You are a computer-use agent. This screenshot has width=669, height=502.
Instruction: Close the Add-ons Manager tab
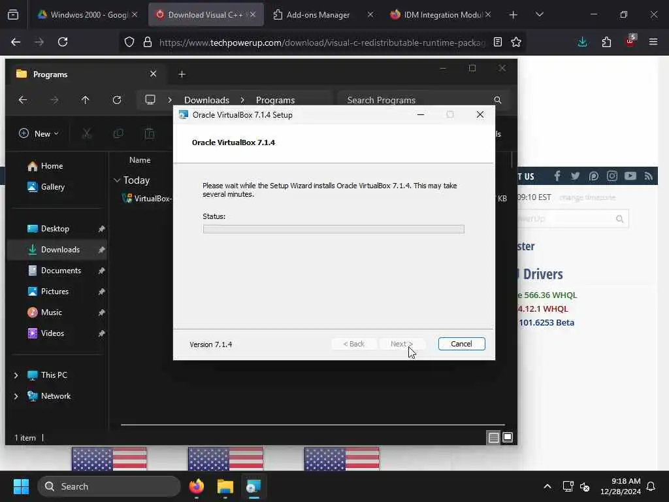click(370, 14)
